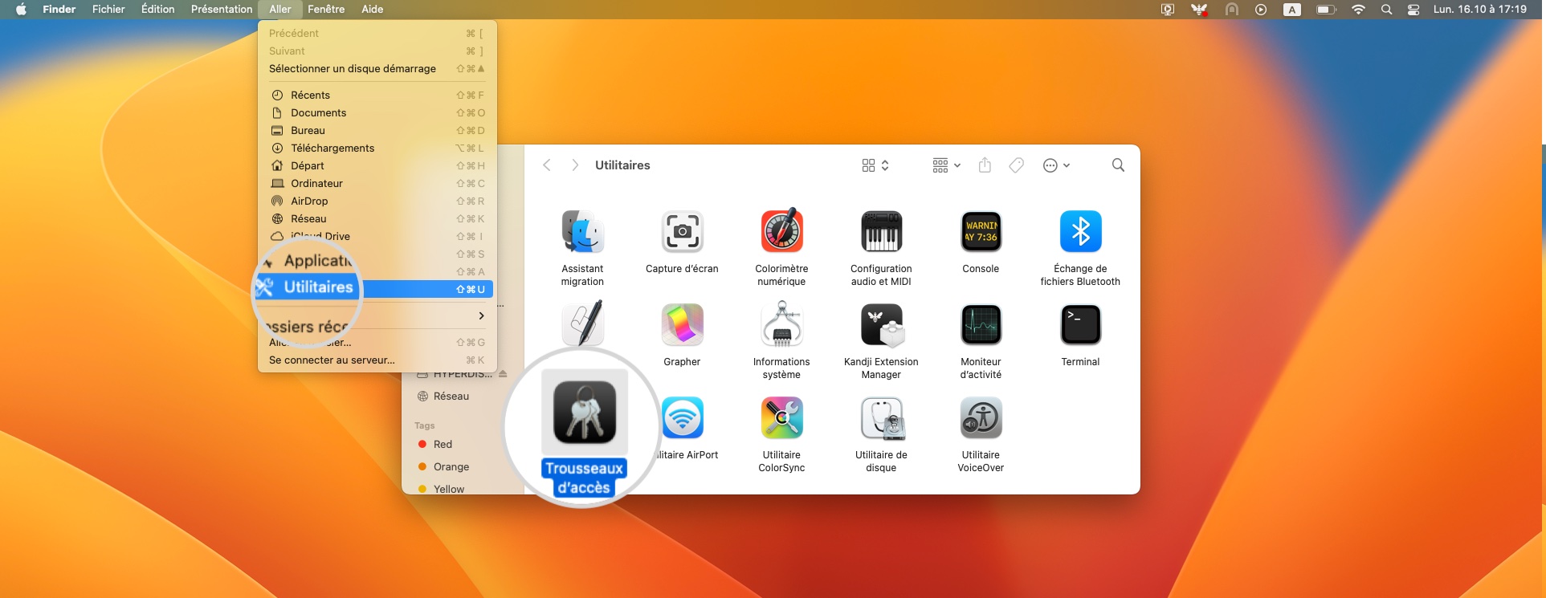1546x598 pixels.
Task: Choose Départ in Aller menu
Action: (x=377, y=165)
